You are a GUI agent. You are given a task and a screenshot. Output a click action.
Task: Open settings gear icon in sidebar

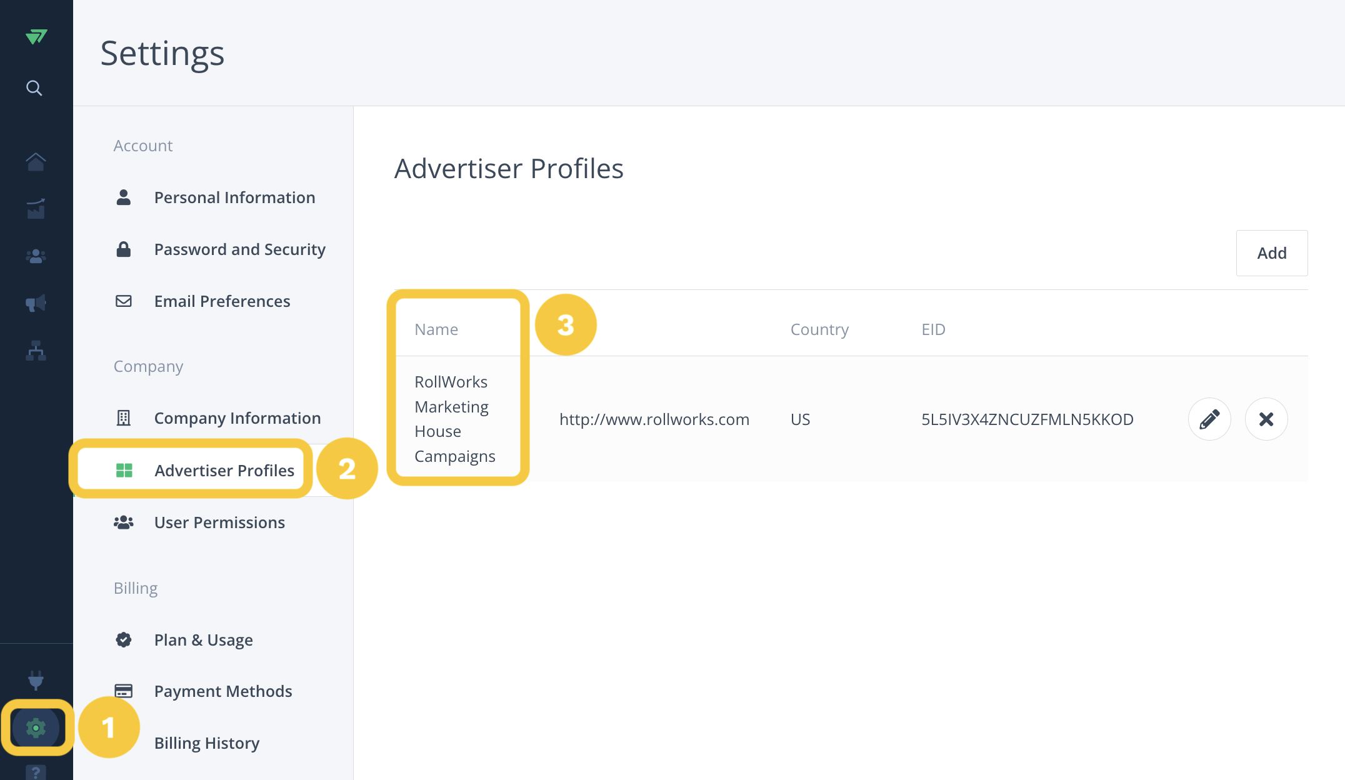coord(36,728)
